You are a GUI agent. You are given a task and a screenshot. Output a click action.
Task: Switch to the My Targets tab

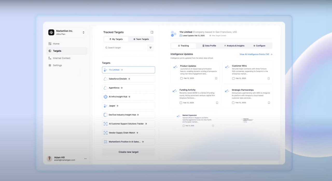tap(116, 39)
